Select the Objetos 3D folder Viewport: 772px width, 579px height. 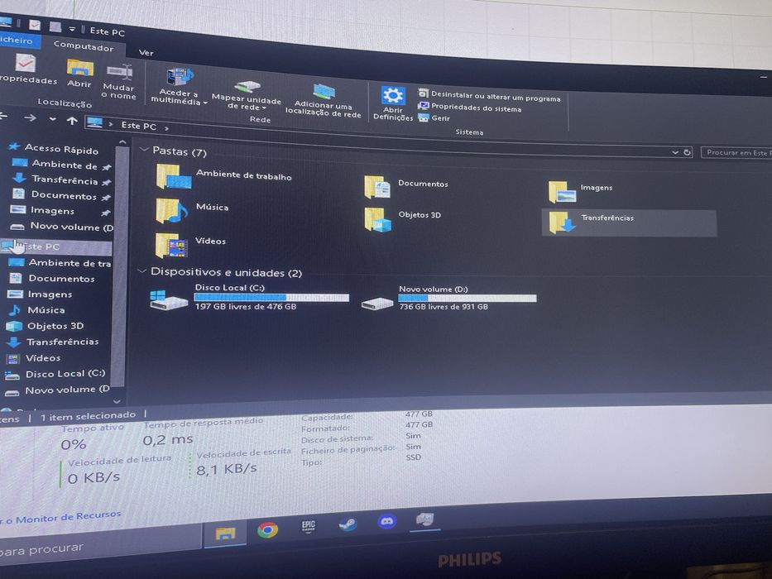[403, 218]
